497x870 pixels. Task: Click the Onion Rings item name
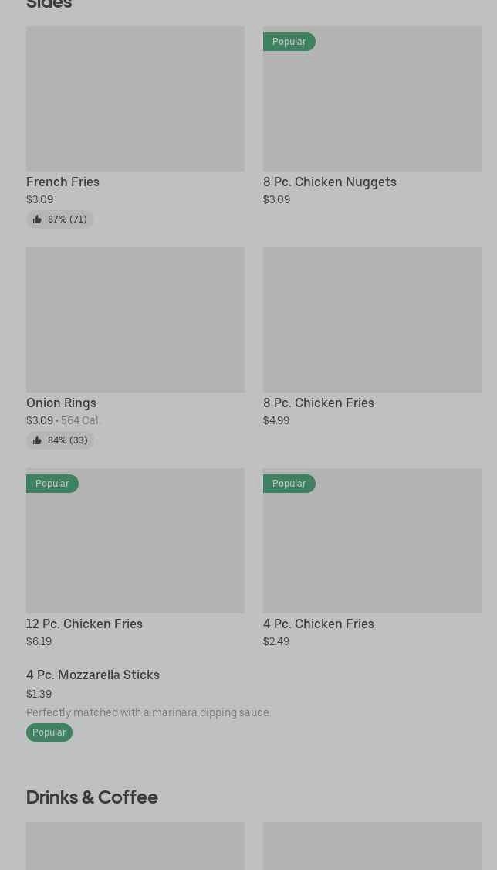click(x=61, y=403)
